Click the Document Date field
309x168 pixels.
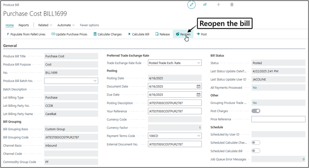(x=174, y=86)
